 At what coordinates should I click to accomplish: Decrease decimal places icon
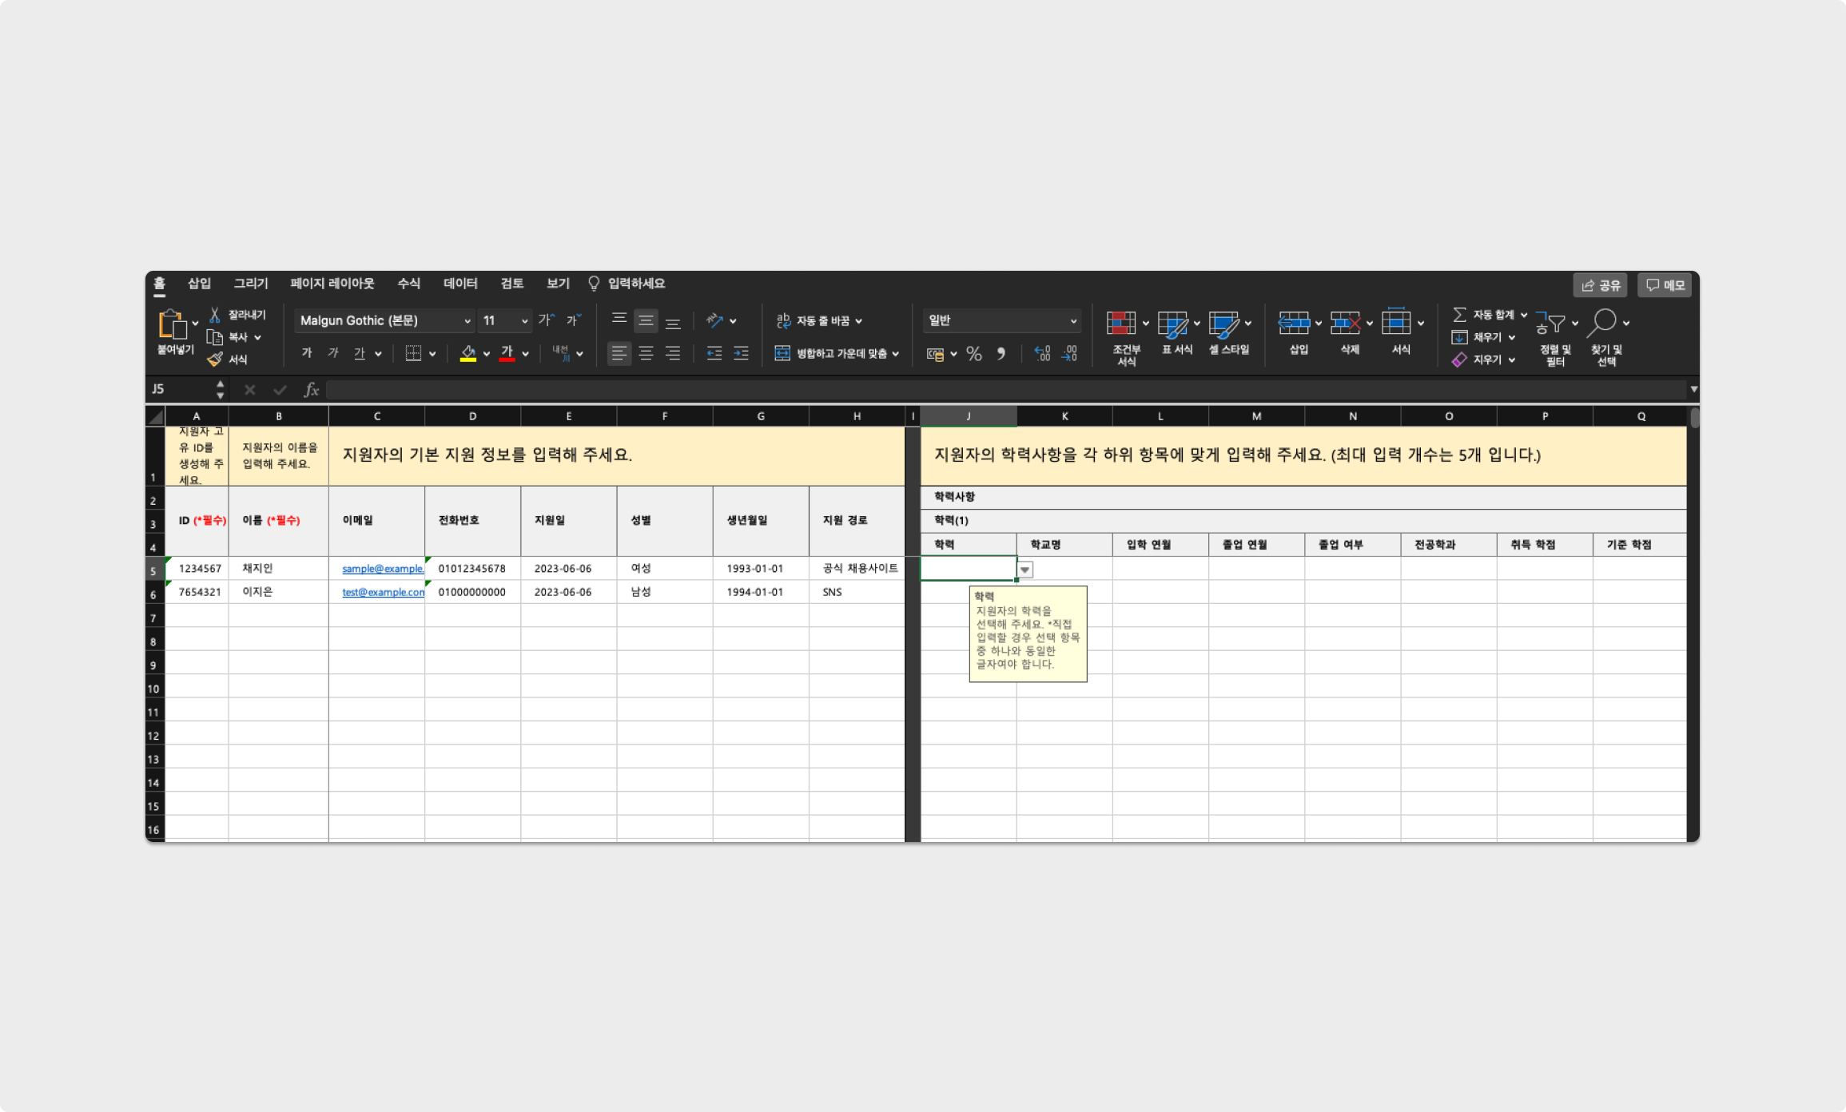click(x=1069, y=354)
